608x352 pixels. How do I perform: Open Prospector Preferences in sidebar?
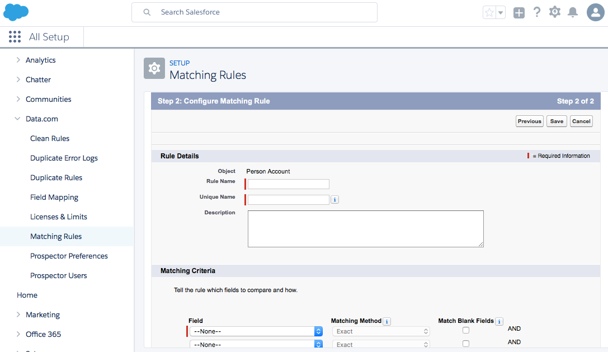click(69, 256)
